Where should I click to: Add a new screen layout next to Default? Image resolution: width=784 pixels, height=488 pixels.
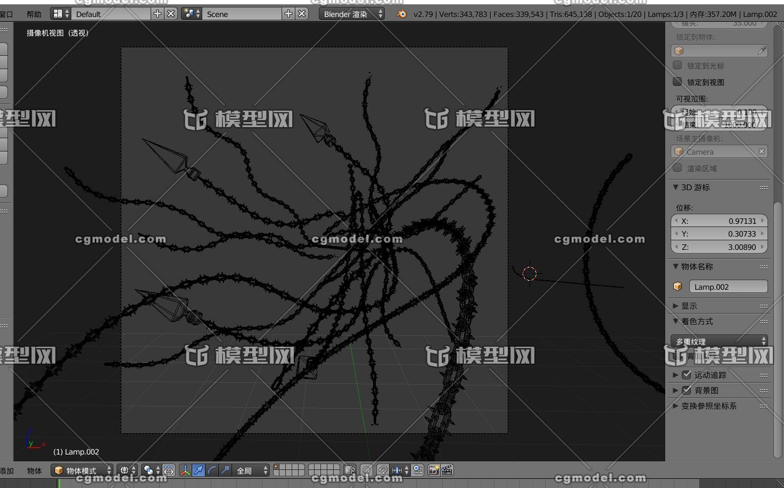158,14
